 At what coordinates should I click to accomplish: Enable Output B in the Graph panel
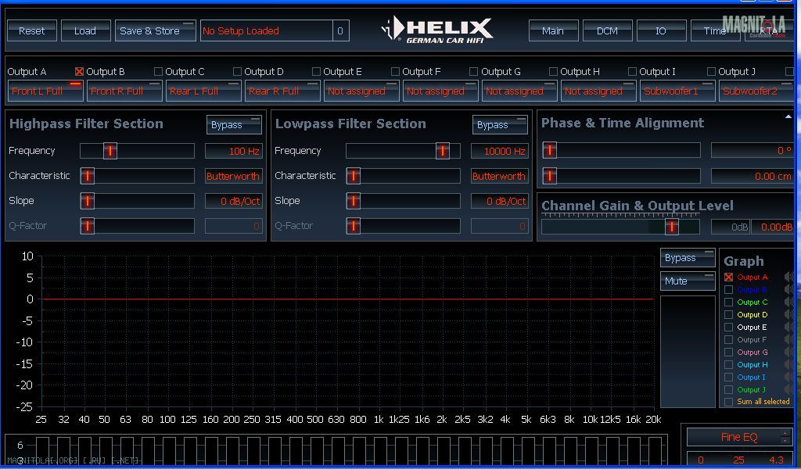coord(728,289)
